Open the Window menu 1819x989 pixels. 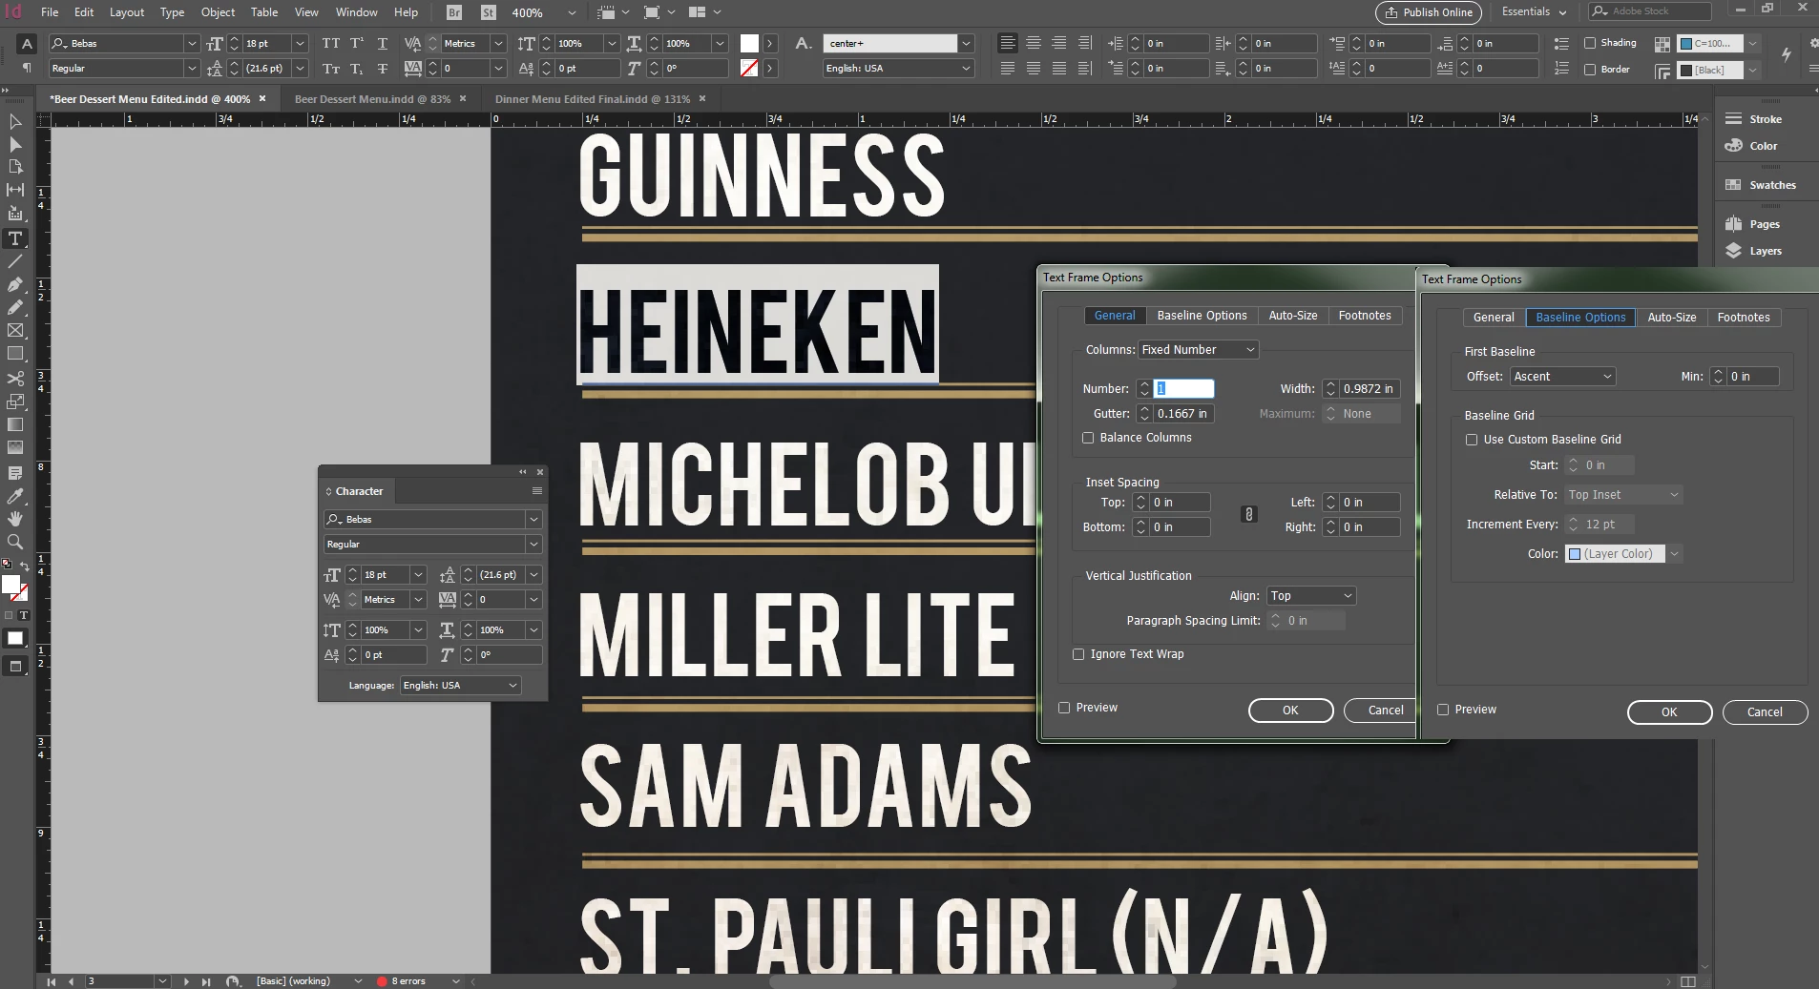click(356, 12)
